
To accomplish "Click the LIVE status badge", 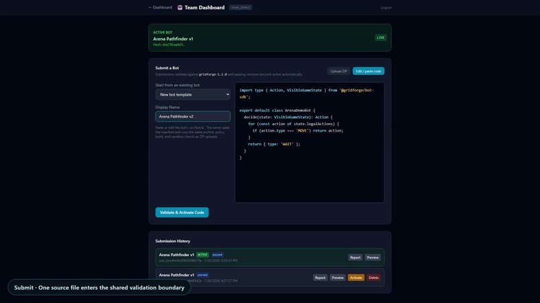I will pyautogui.click(x=381, y=37).
